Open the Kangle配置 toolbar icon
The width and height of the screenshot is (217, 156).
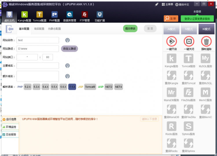click(24, 15)
